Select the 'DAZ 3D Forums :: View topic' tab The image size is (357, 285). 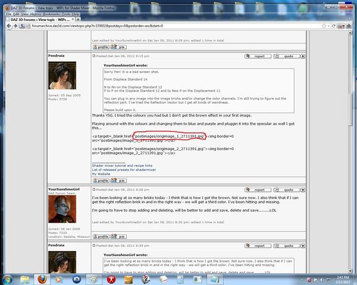tap(40, 20)
